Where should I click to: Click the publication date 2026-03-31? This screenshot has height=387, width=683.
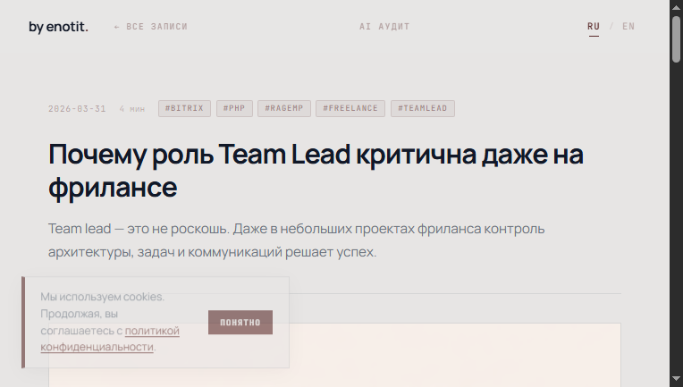click(x=77, y=109)
